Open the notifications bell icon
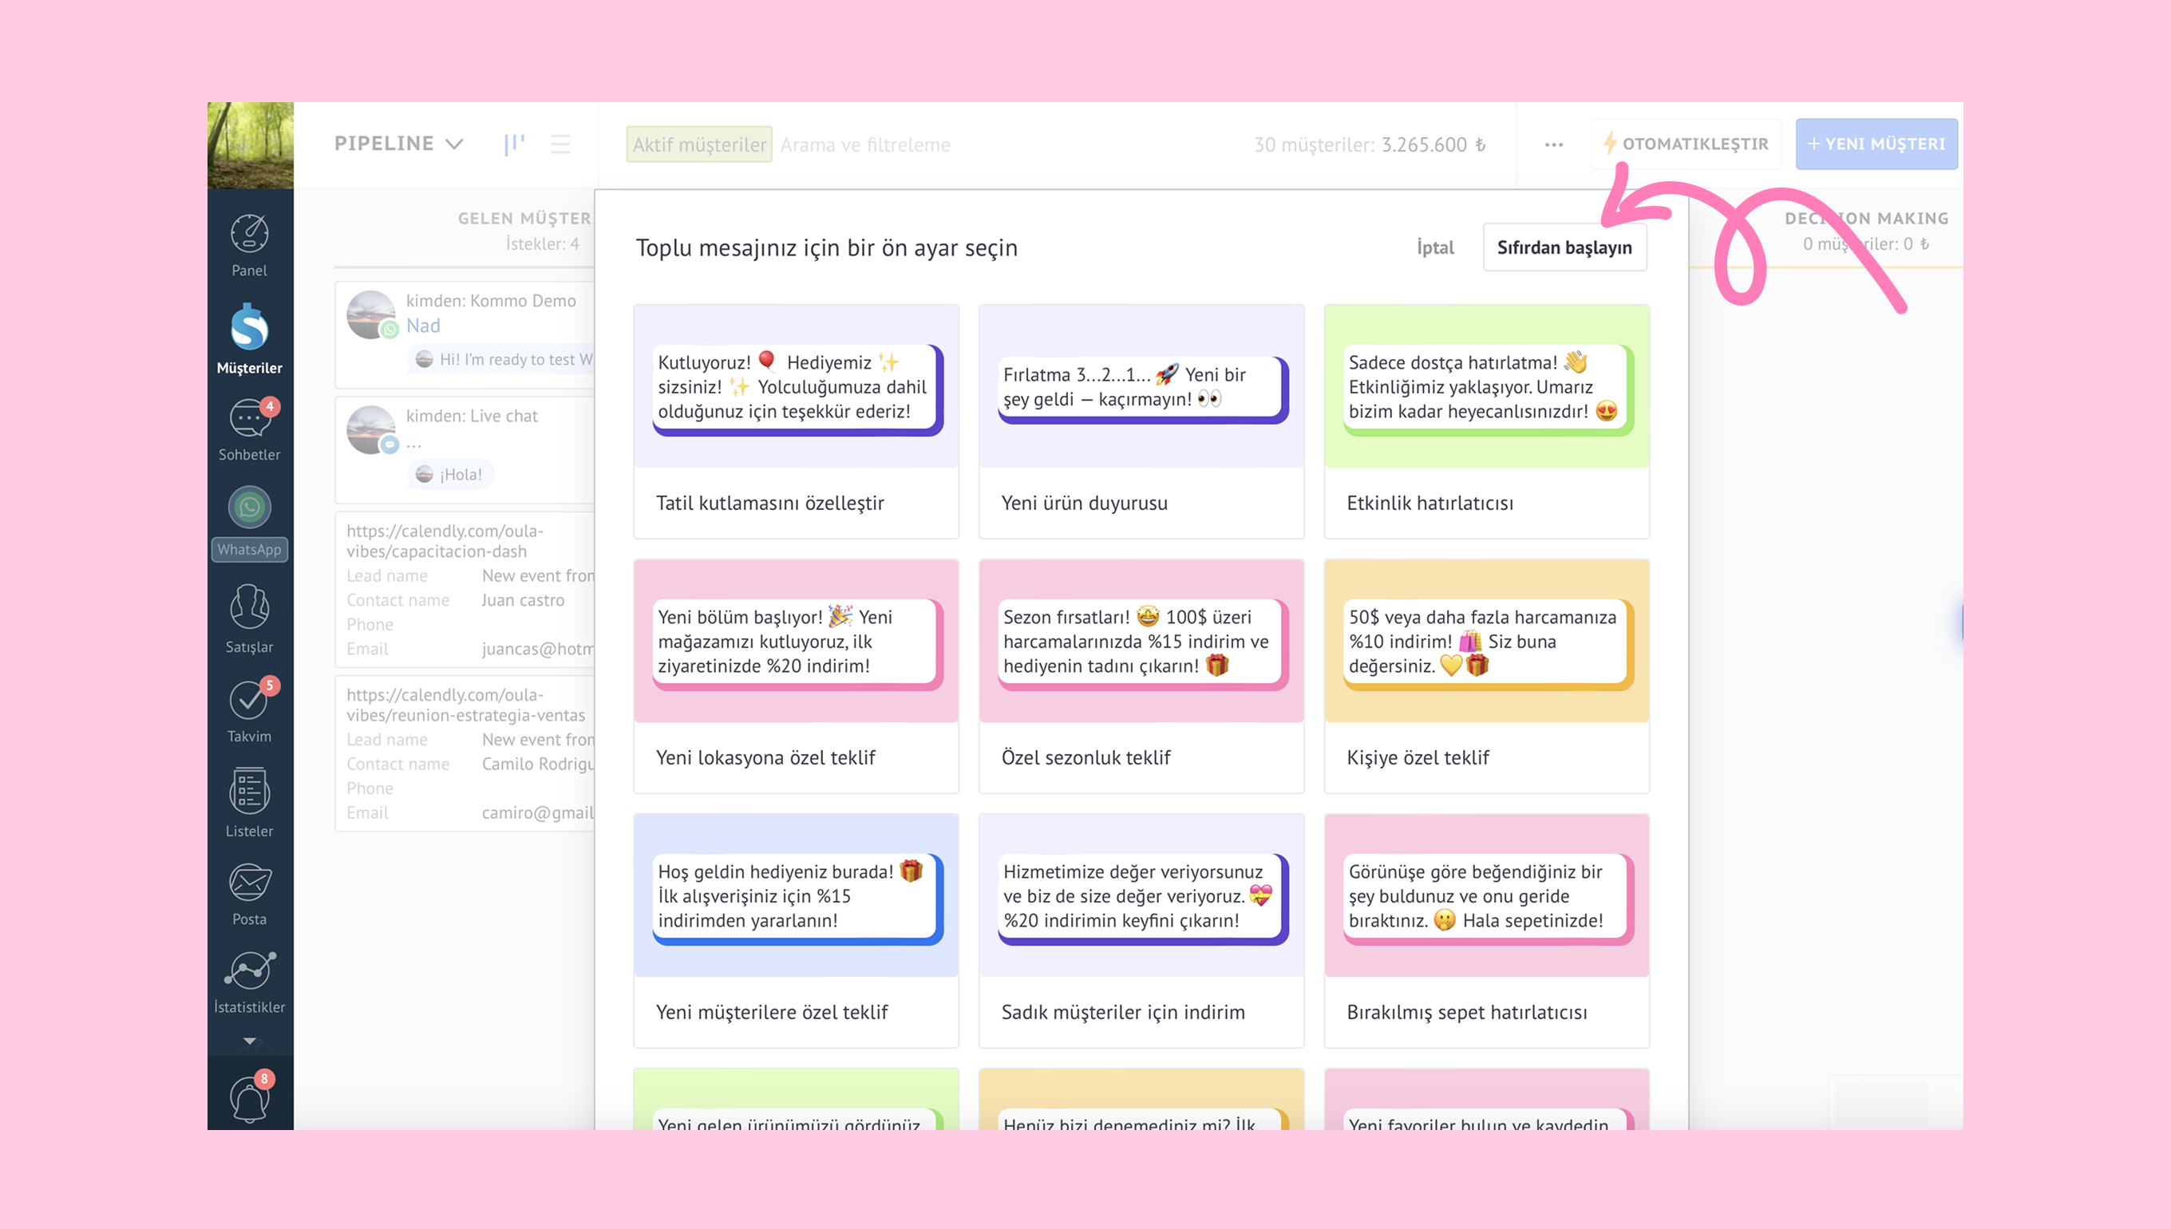The height and width of the screenshot is (1229, 2171). [250, 1098]
